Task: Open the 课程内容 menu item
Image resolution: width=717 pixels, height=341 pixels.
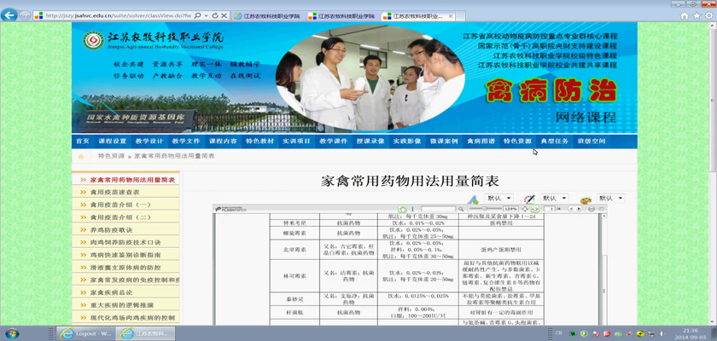Action: click(x=223, y=142)
